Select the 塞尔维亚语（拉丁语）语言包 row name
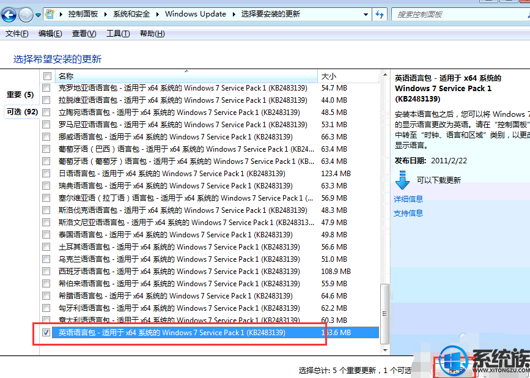 point(186,198)
